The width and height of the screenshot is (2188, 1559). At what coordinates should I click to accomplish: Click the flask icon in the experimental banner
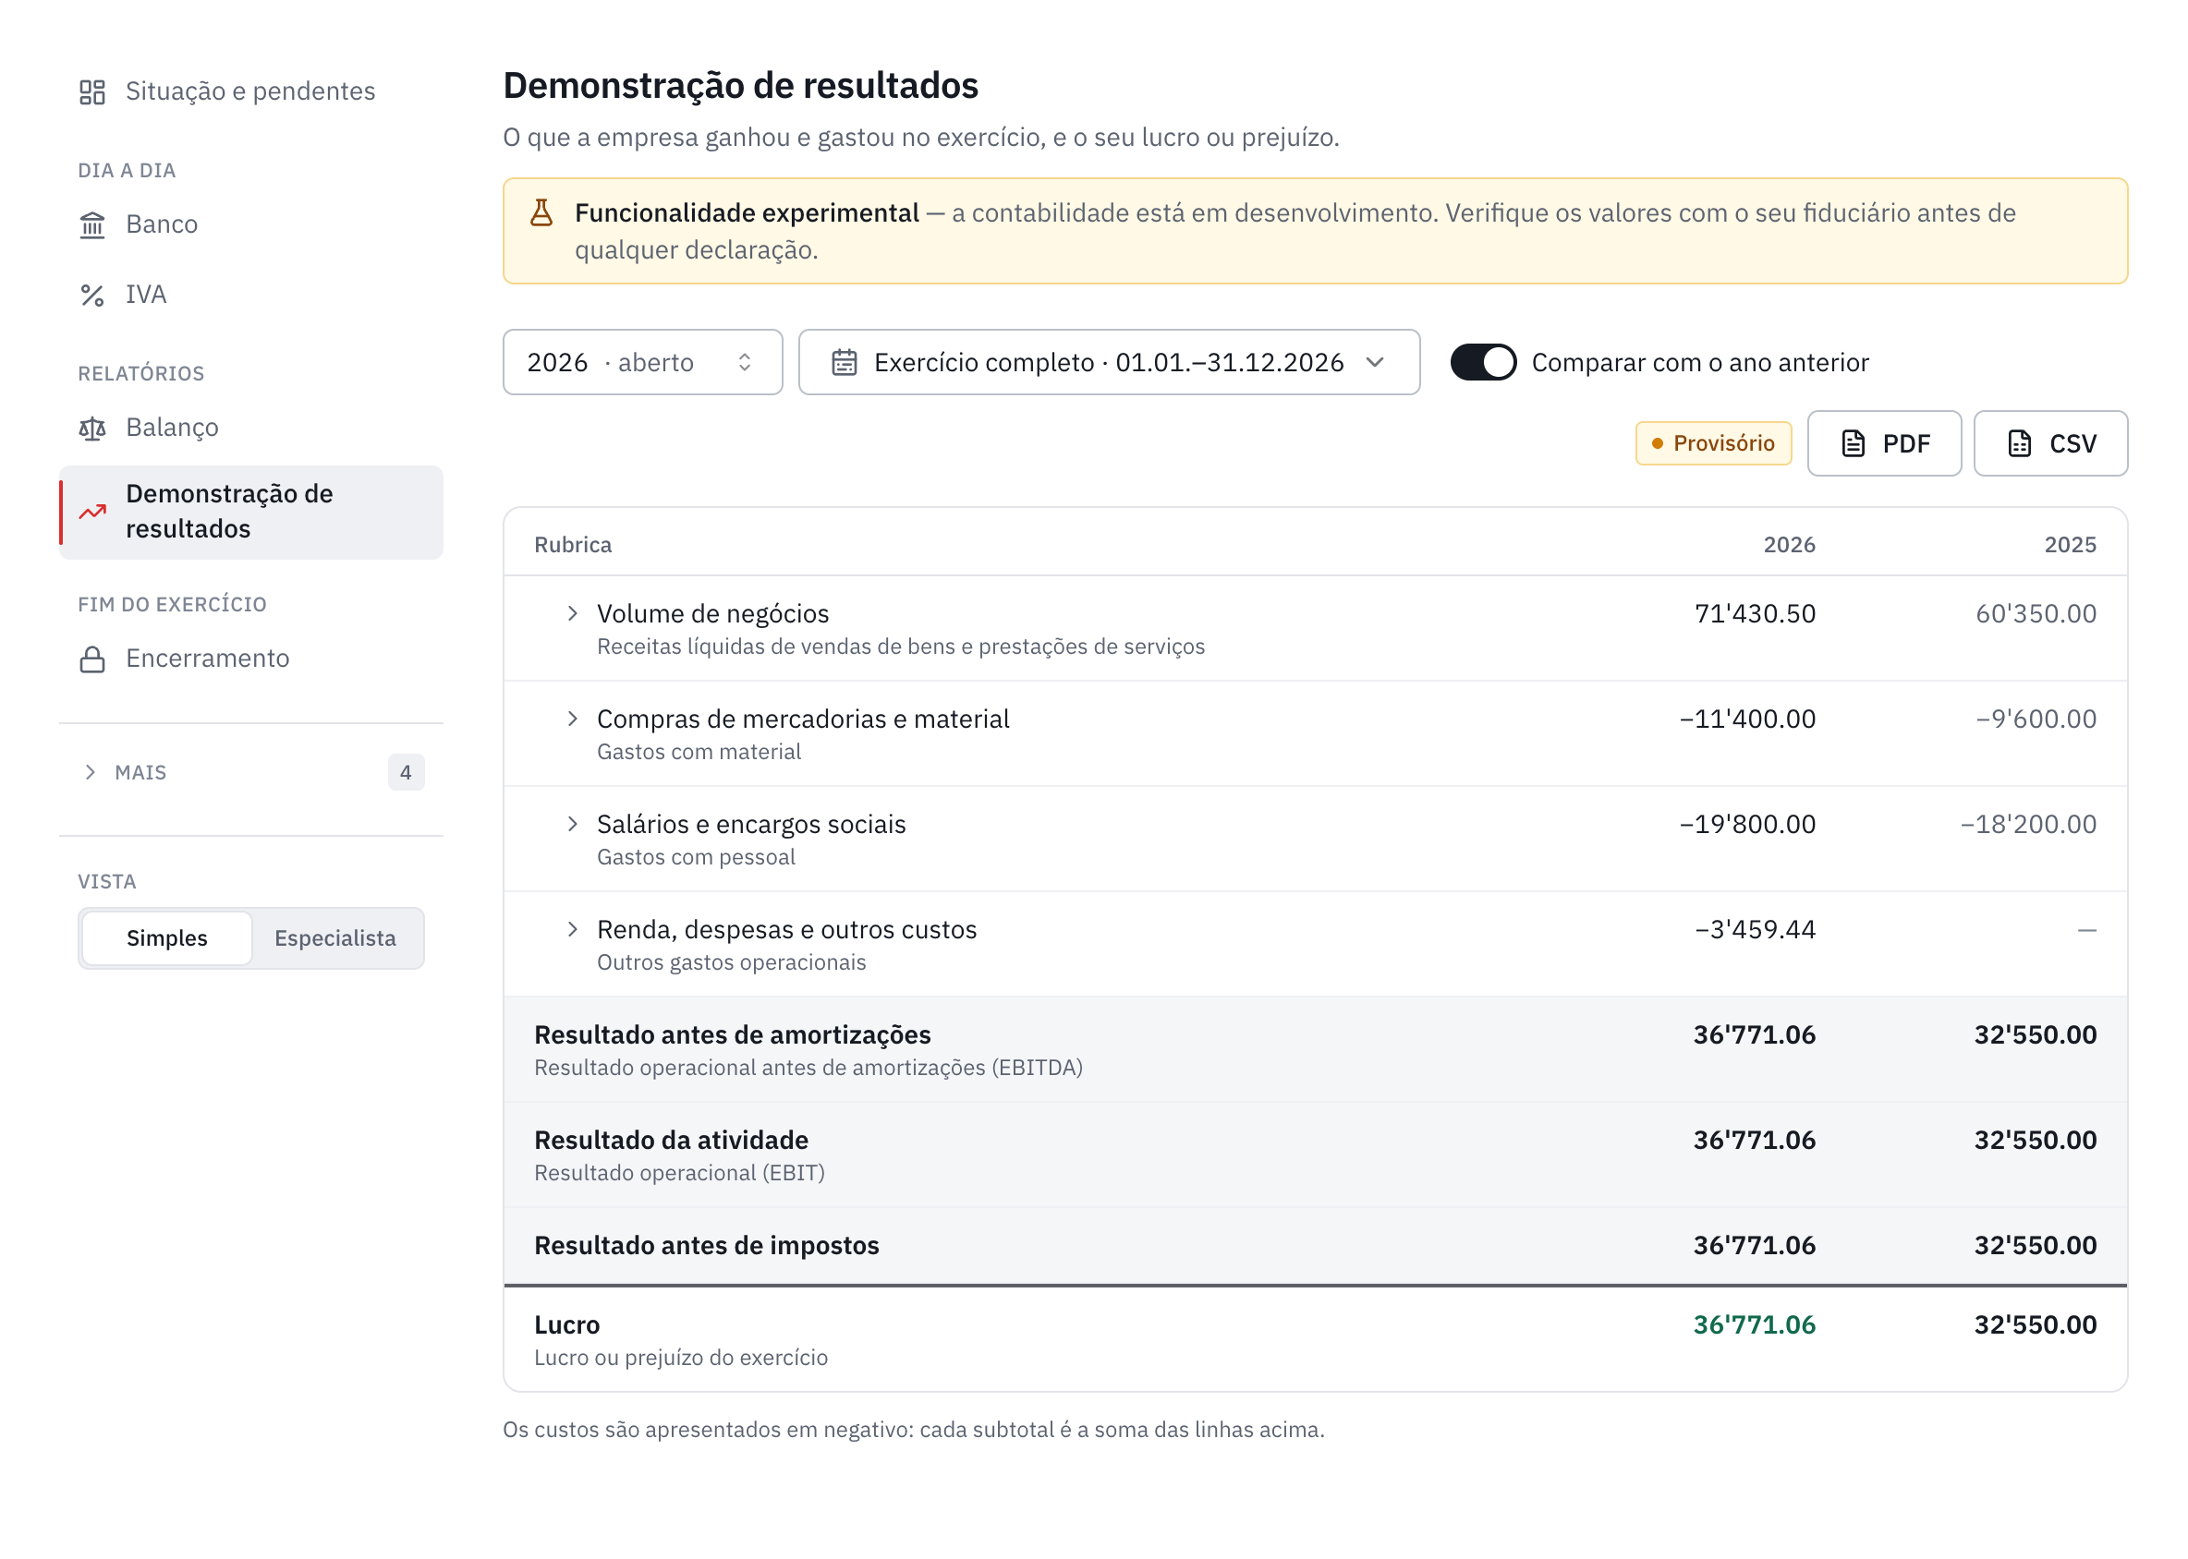point(541,213)
